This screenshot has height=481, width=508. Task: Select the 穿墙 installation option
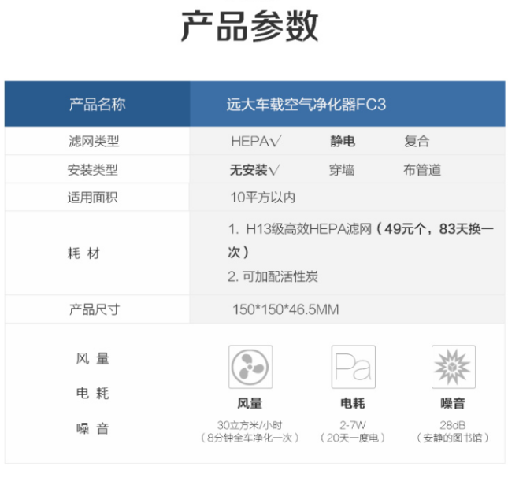tap(342, 170)
